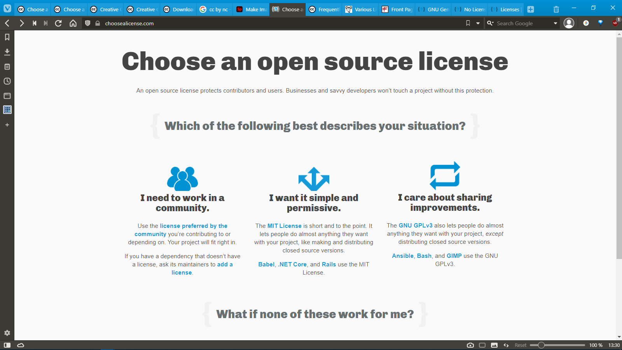Open the closed tabs trash can
The width and height of the screenshot is (622, 350).
coord(556,9)
